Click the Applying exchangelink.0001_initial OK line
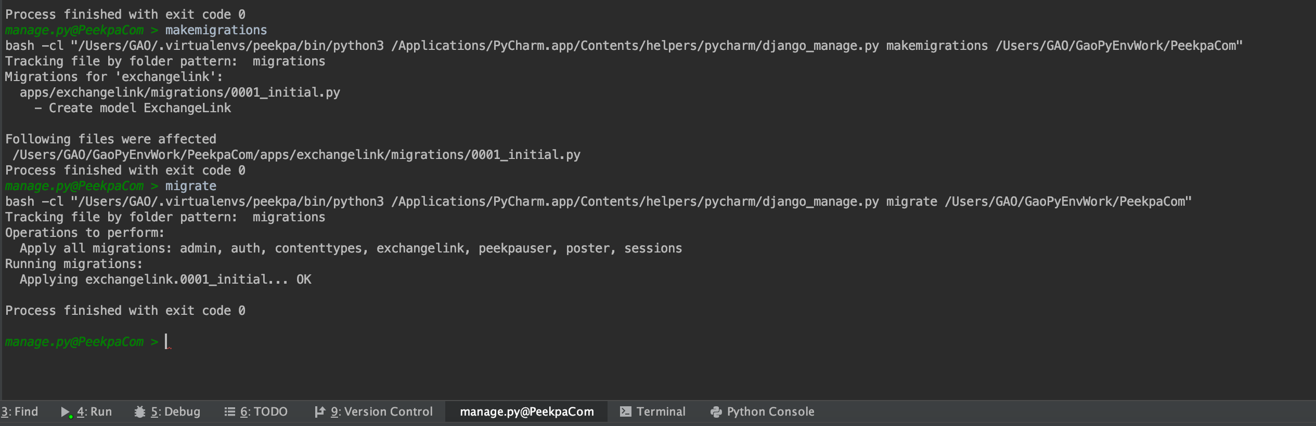The height and width of the screenshot is (426, 1316). 165,279
